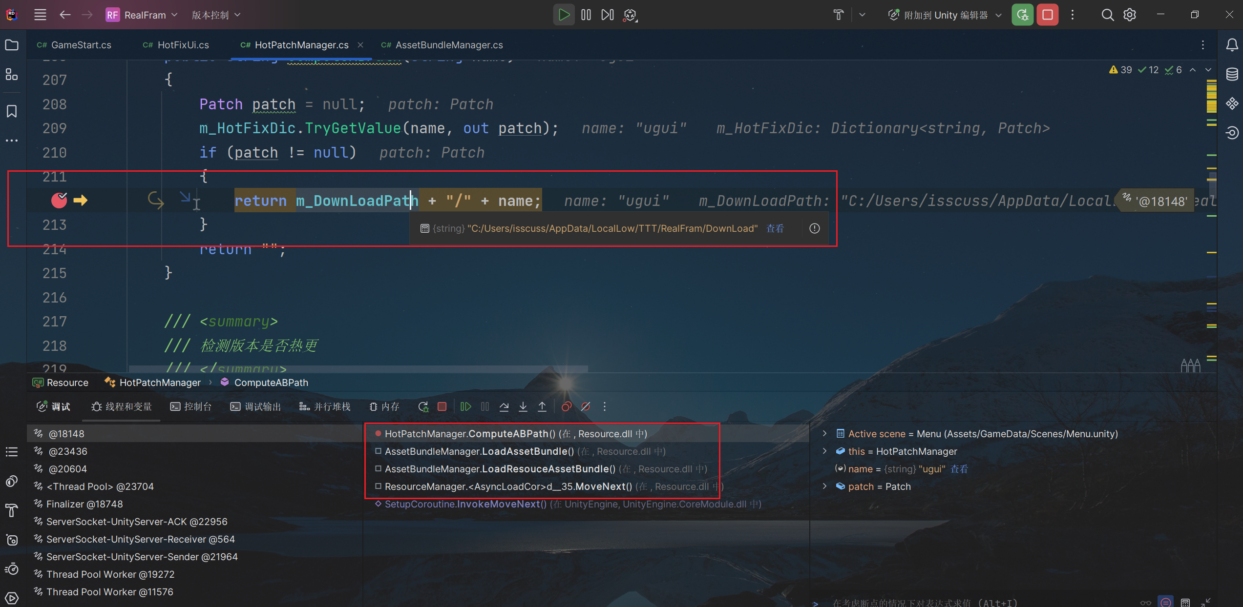This screenshot has height=607, width=1243.
Task: Switch to AssetBundleManager.cs tab
Action: click(448, 45)
